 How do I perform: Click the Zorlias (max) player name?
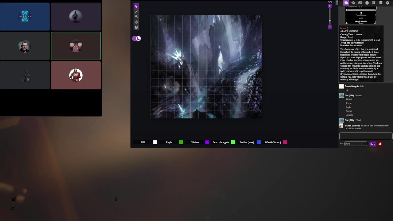(x=247, y=142)
